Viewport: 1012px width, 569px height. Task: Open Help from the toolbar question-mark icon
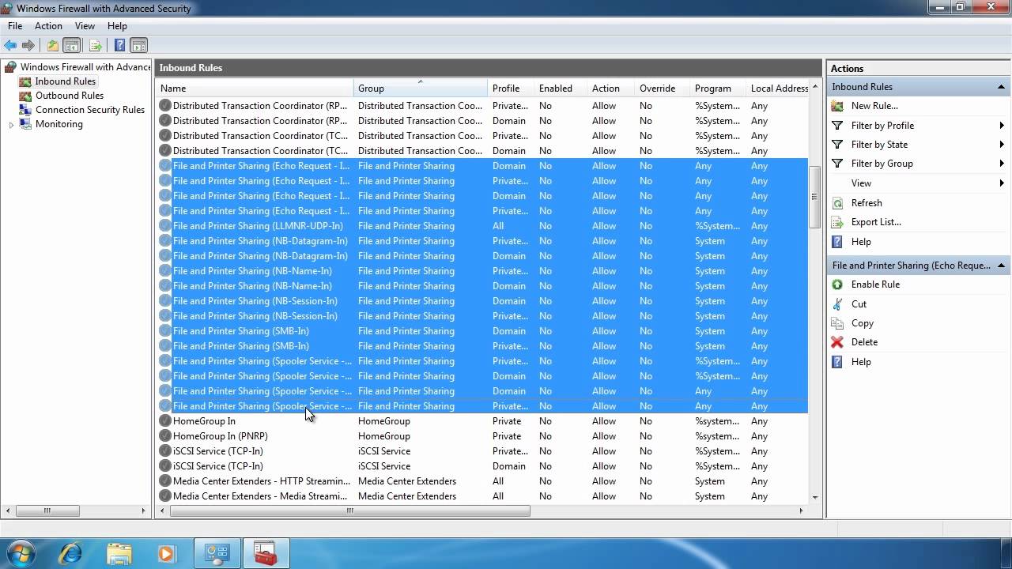pos(119,45)
